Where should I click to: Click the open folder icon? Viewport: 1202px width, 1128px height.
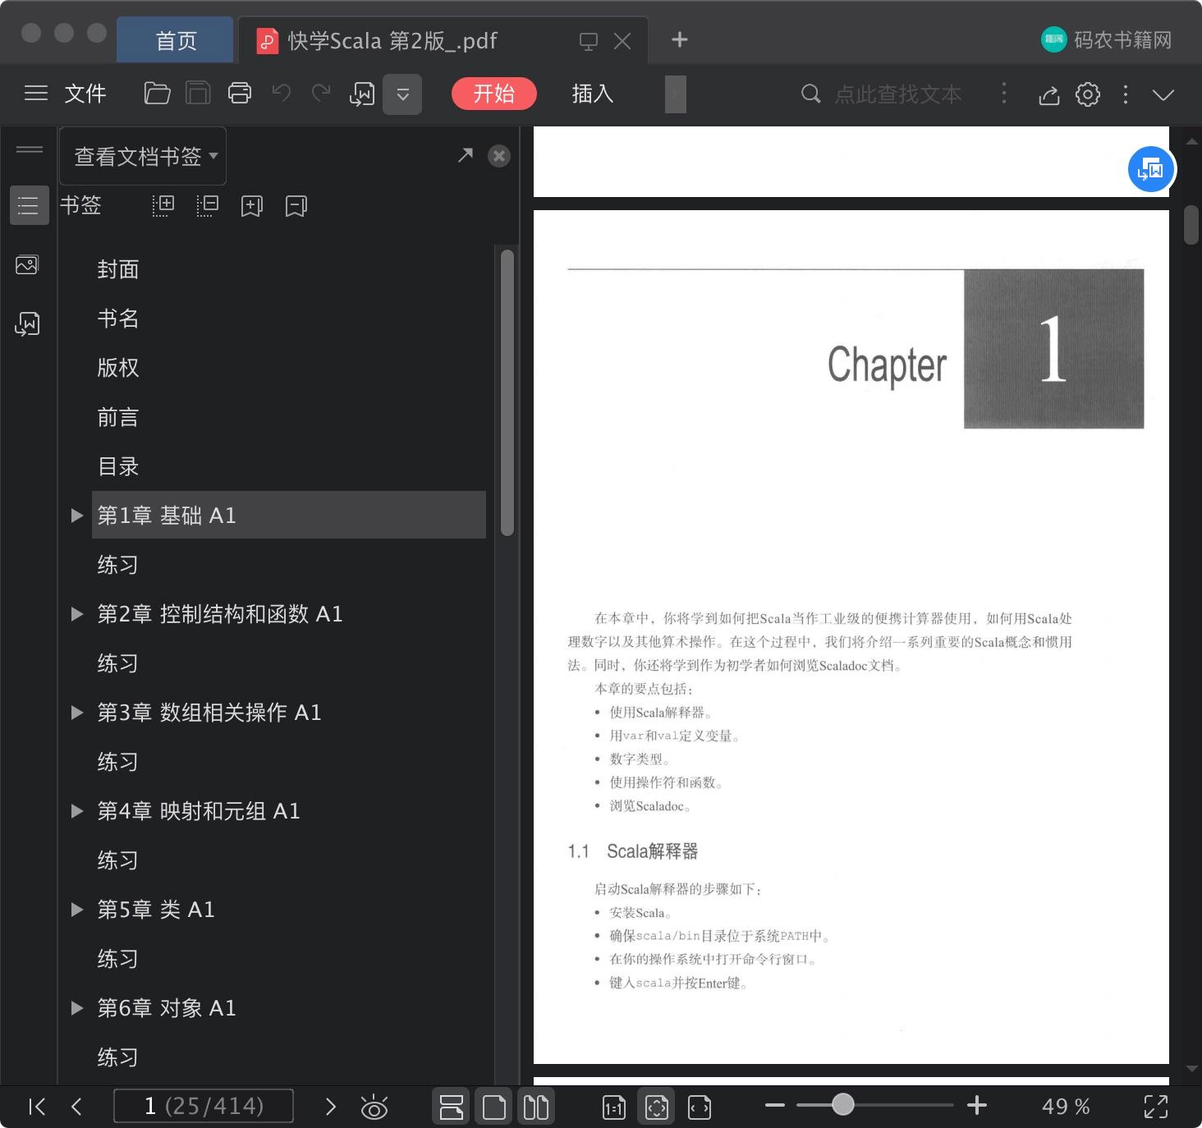157,94
